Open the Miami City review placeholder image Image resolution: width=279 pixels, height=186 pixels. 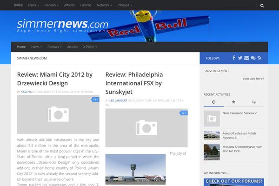point(58,114)
